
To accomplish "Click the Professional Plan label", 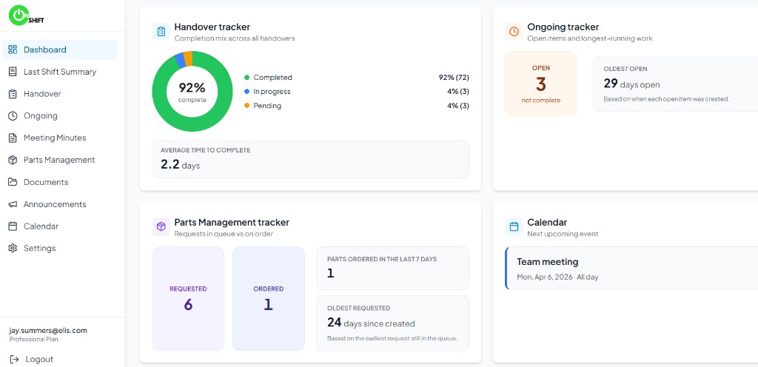I will coord(33,340).
